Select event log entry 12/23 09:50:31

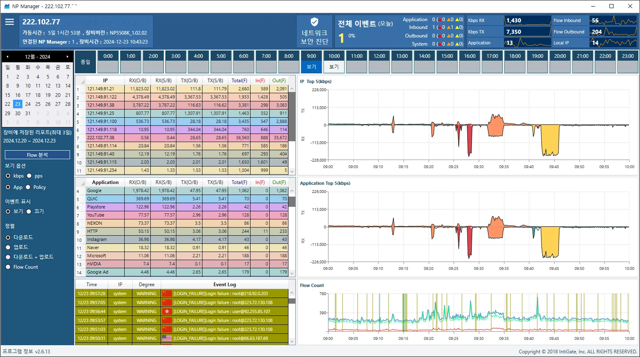pos(182,338)
